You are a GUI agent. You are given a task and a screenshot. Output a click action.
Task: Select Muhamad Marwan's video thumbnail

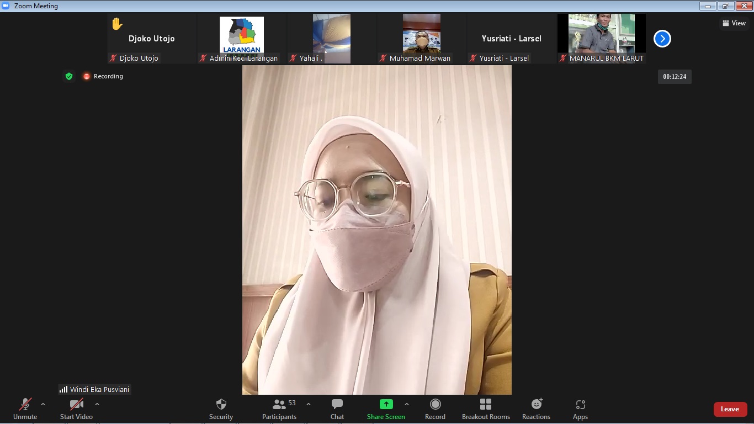coord(421,35)
